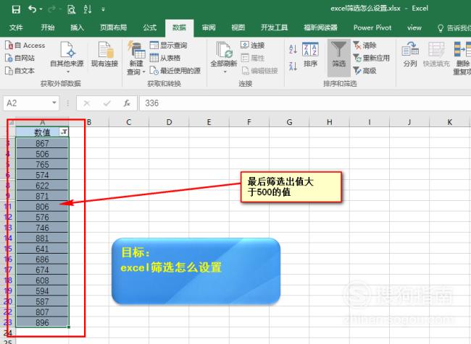Click the blue 目标 text box shape
Viewport: 471px width, 344px height.
tap(196, 271)
